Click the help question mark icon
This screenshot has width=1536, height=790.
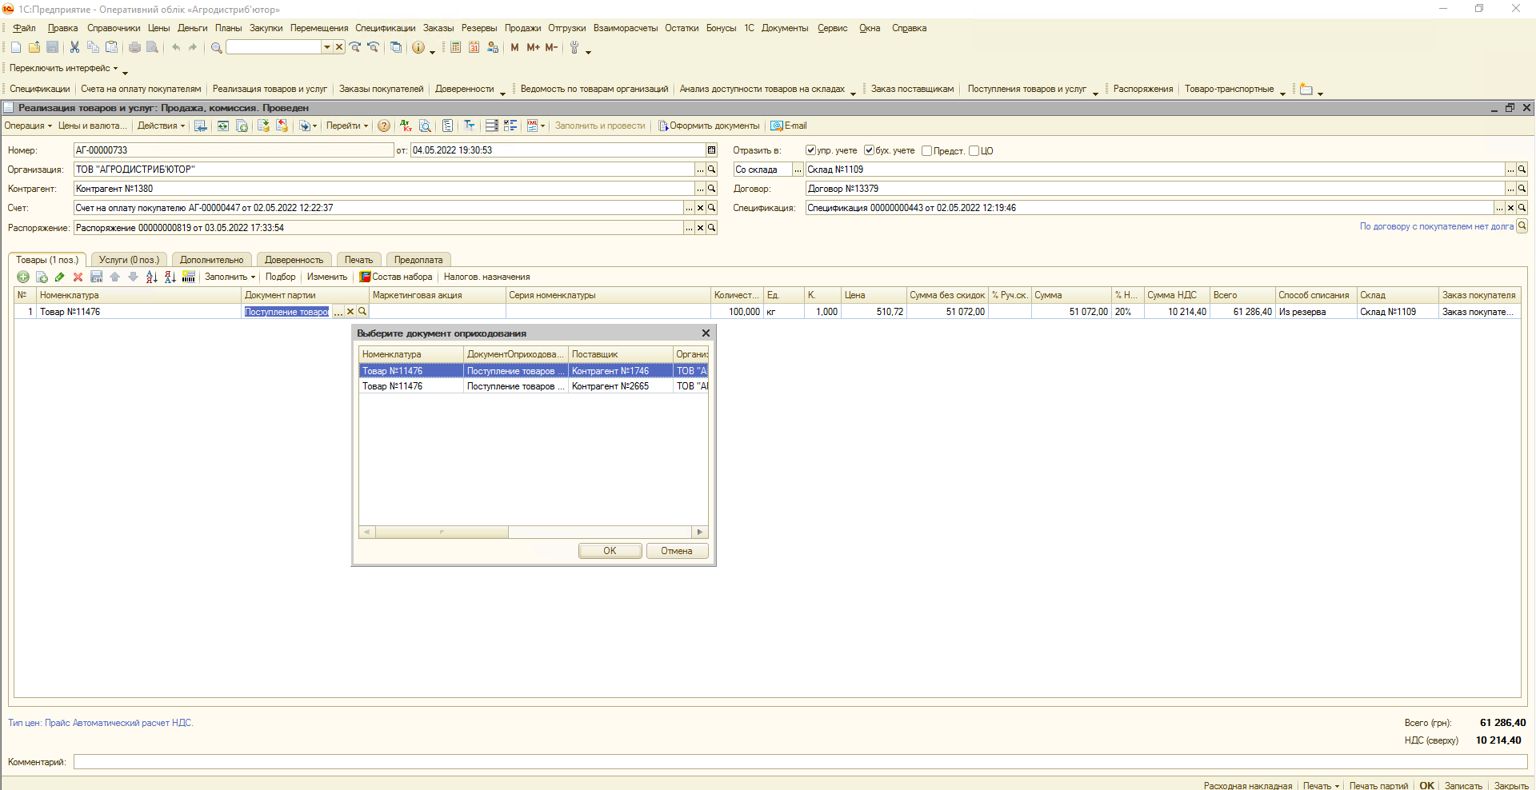384,126
